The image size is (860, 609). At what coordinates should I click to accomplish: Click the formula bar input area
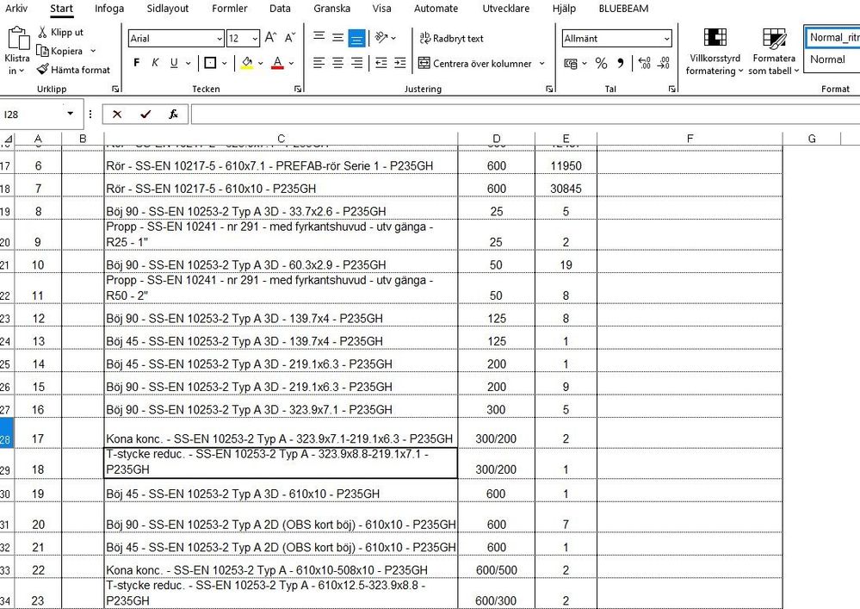point(430,113)
